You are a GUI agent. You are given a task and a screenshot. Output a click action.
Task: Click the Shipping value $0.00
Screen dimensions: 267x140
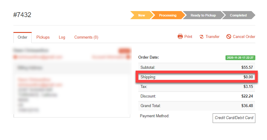point(248,77)
